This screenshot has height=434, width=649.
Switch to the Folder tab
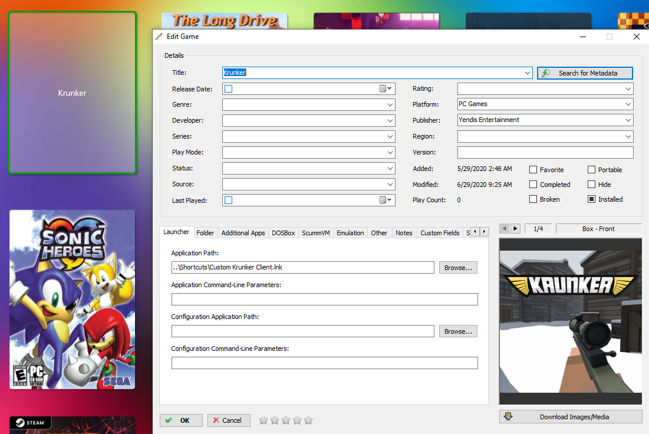click(x=205, y=233)
